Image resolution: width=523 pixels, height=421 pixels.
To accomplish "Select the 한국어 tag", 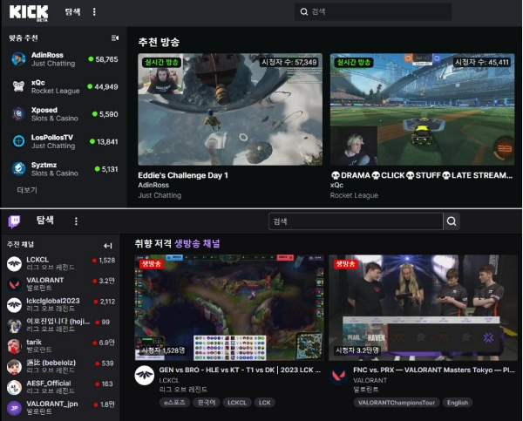I will tap(206, 403).
